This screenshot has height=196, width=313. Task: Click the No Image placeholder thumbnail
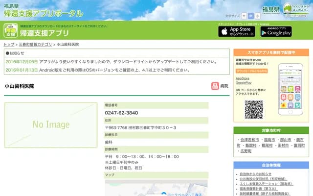(x=51, y=124)
